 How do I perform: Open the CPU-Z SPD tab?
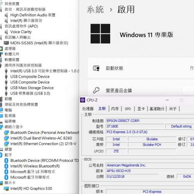pos(128,109)
